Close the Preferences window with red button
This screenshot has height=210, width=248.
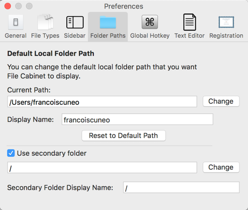coord(8,6)
